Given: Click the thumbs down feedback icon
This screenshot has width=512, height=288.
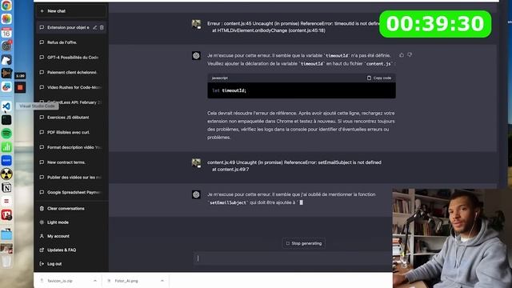Looking at the screenshot, I should 410,55.
